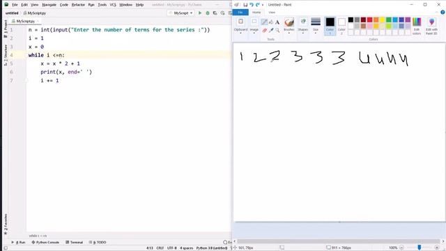Select the Pencil tool in Paint
This screenshot has height=251, width=446.
click(x=264, y=22)
